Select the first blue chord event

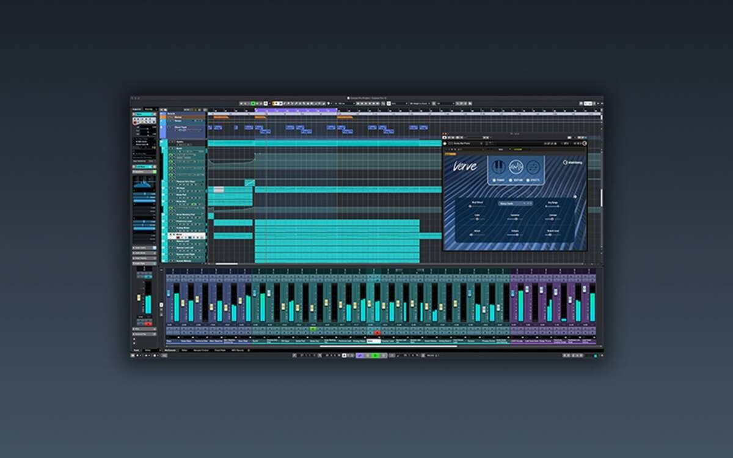(210, 128)
